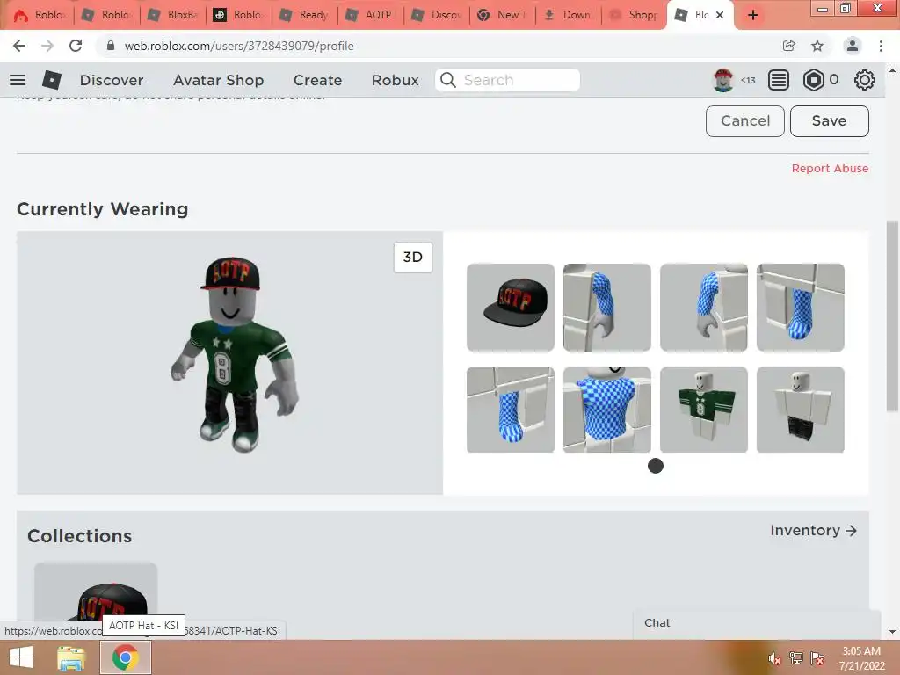The width and height of the screenshot is (900, 675).
Task: Switch to the New T browser tab
Action: 502,15
